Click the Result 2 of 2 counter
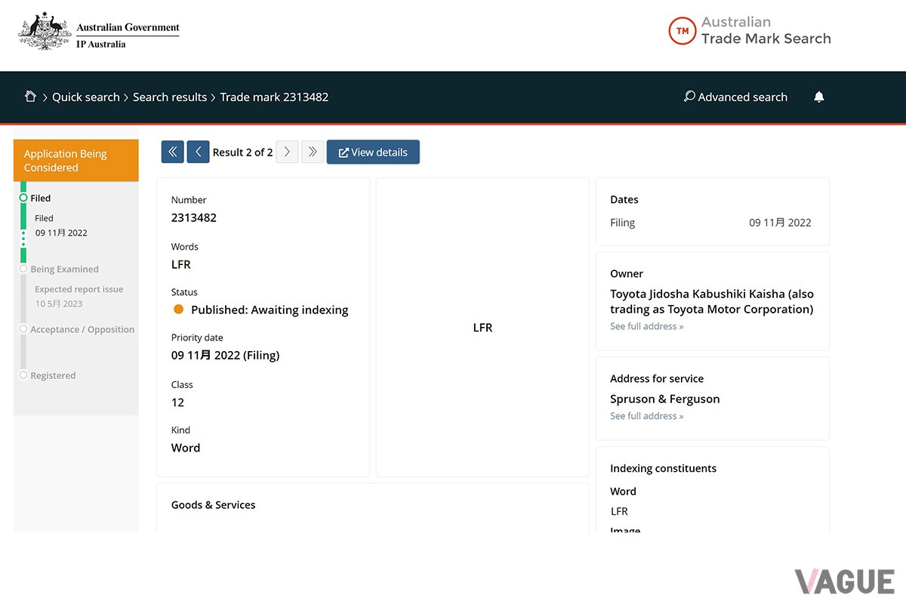 tap(243, 152)
